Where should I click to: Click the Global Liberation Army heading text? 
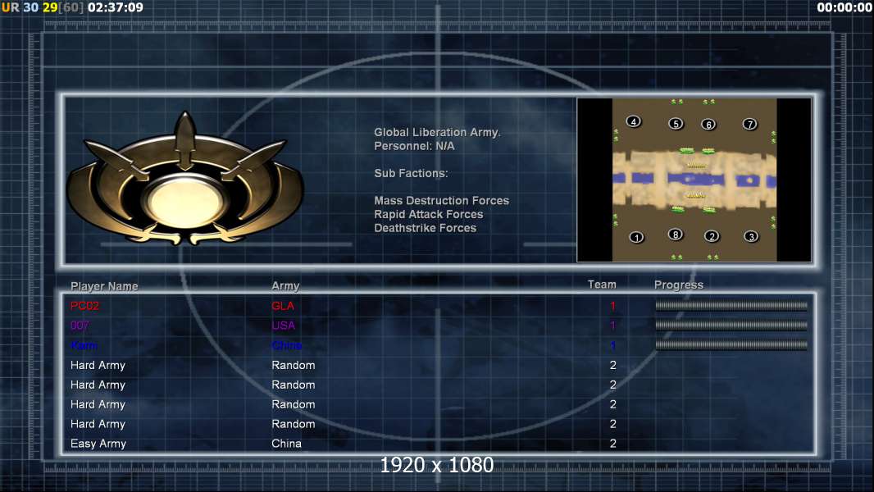point(437,133)
